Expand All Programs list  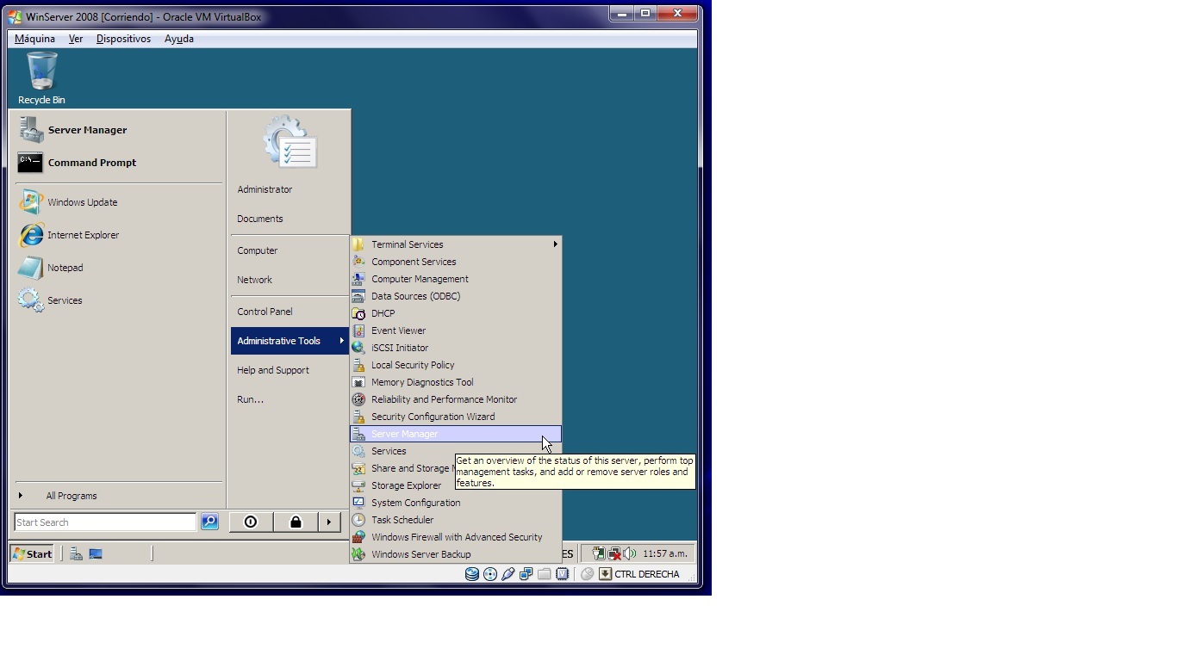tap(119, 496)
